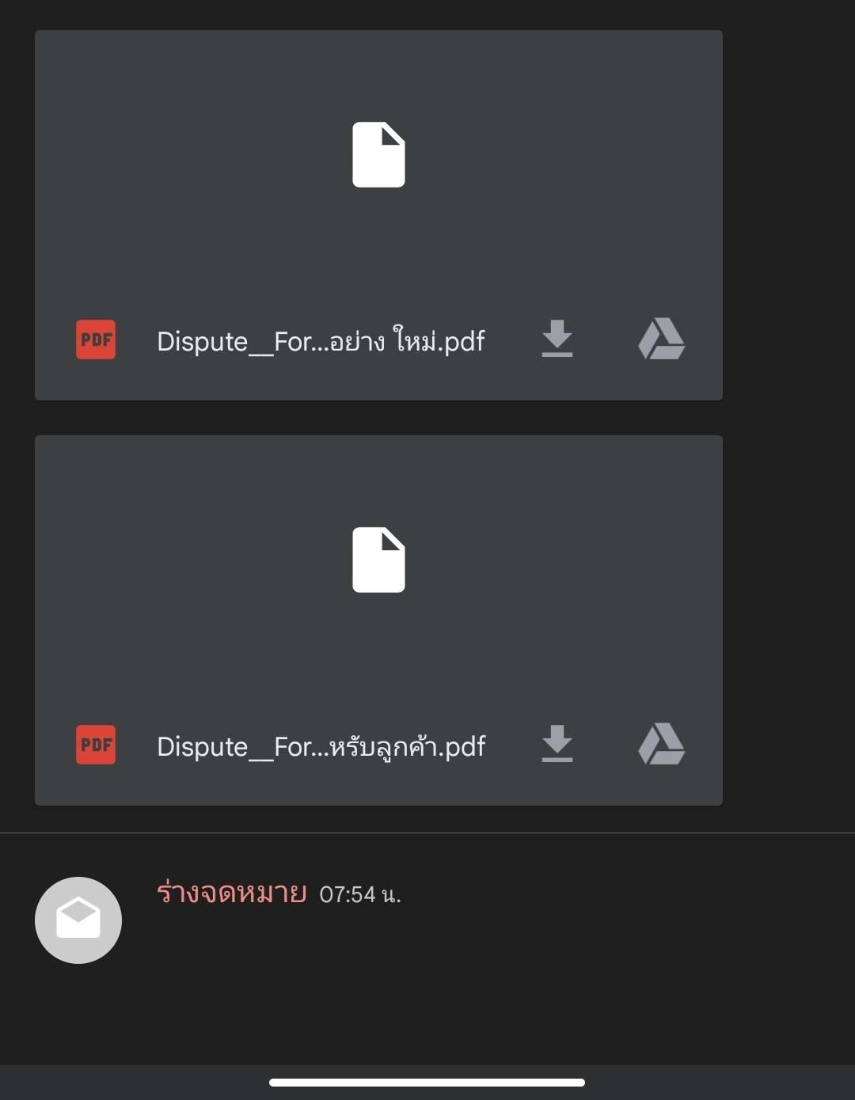Open the draft envelope avatar icon
Image resolution: width=855 pixels, height=1100 pixels.
tap(78, 920)
